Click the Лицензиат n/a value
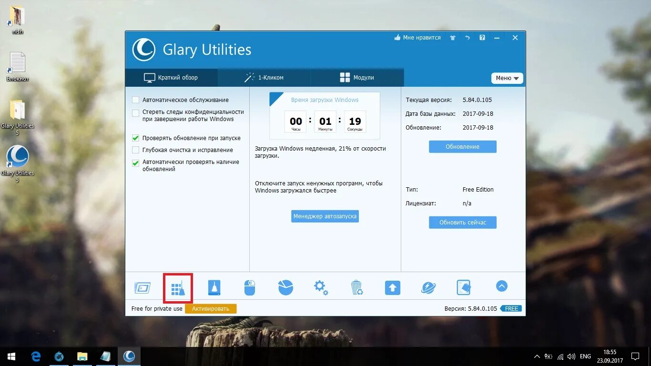The width and height of the screenshot is (651, 366). pos(467,203)
